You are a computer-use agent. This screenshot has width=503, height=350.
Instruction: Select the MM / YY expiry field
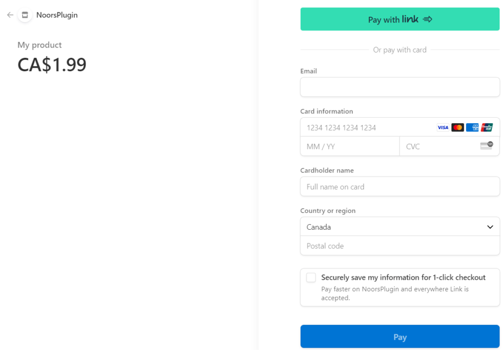click(349, 146)
